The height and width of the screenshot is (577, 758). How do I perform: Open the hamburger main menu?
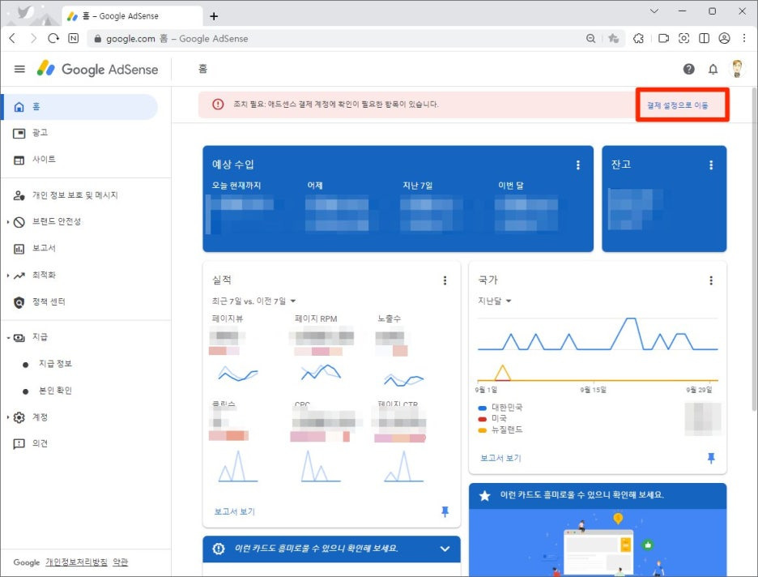tap(19, 69)
